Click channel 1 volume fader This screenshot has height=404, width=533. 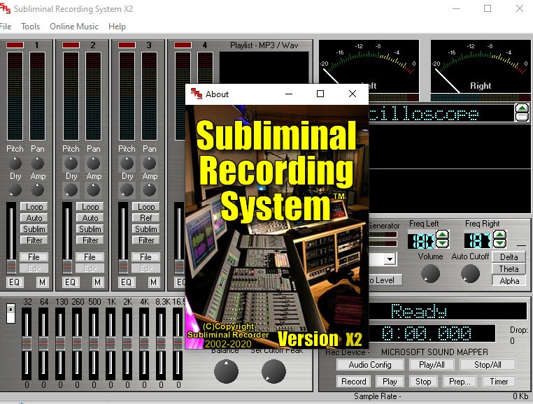coord(11,267)
